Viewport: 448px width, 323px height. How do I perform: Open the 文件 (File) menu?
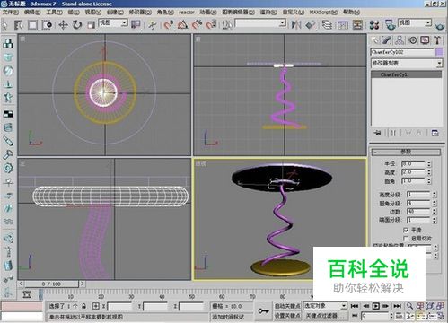tap(11, 12)
